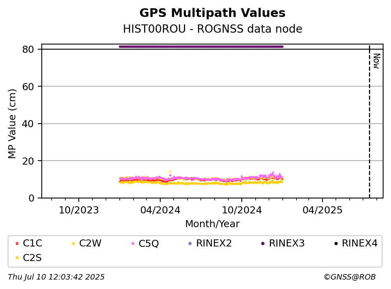Click the 04/2025 x-axis tick label

coord(322,210)
